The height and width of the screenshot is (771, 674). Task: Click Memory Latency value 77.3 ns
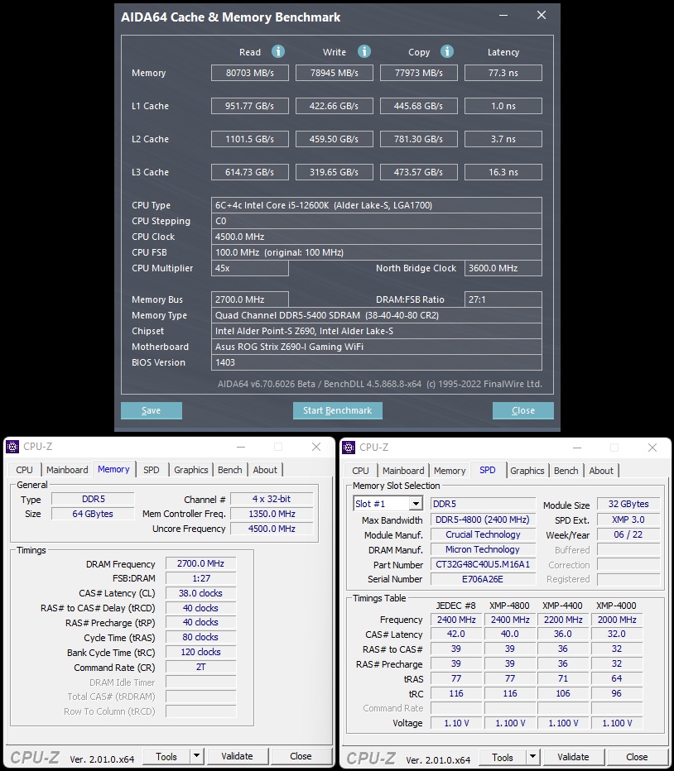coord(503,73)
